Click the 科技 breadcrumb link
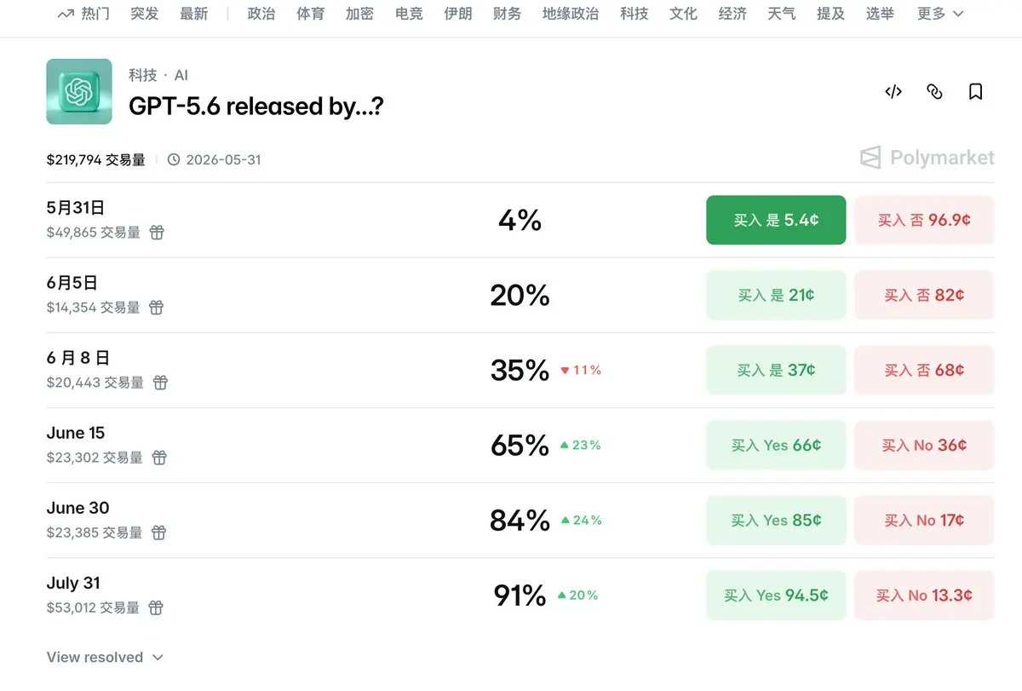 coord(142,75)
